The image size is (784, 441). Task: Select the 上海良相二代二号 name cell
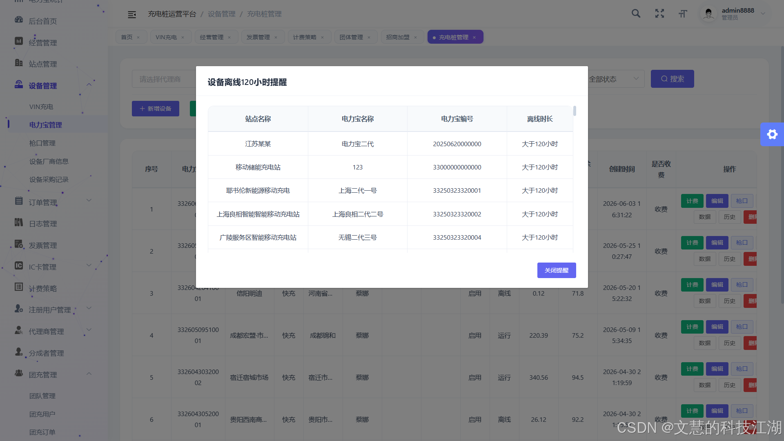[x=358, y=214]
